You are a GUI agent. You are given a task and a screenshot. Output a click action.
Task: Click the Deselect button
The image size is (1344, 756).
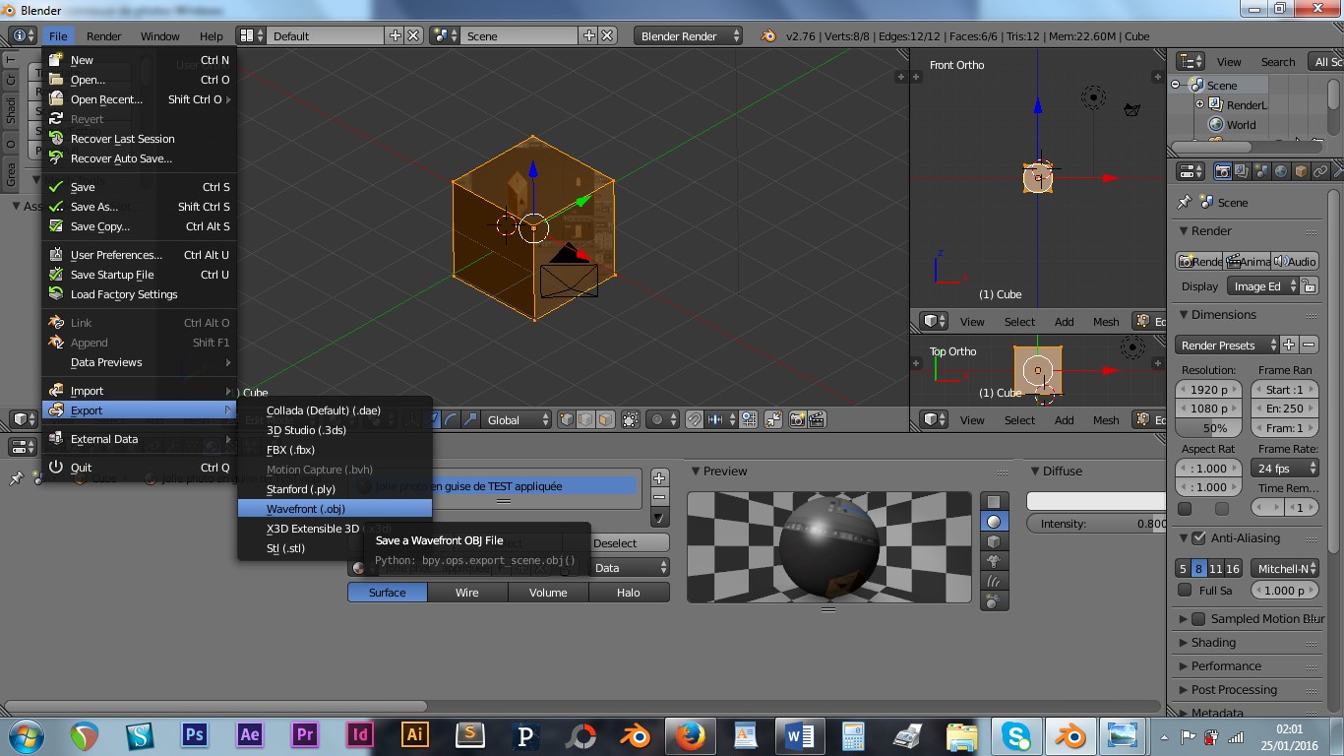point(615,543)
